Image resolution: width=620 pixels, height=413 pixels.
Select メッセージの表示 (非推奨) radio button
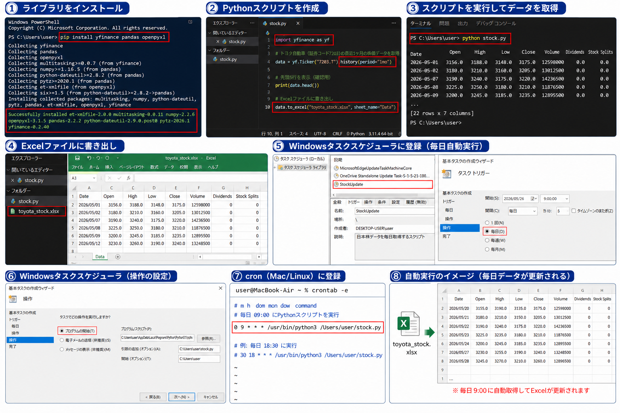(62, 349)
